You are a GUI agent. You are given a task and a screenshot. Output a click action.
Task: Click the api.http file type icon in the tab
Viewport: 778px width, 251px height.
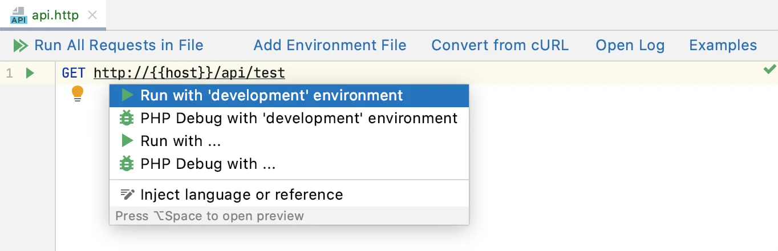click(18, 15)
